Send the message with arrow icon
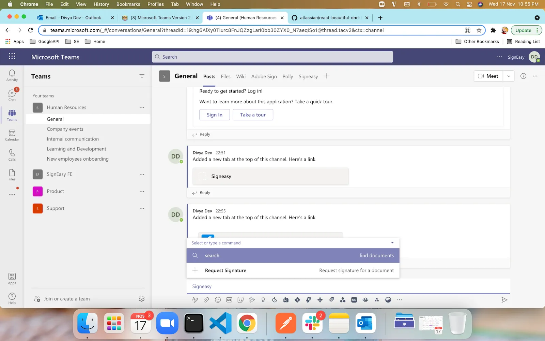 click(x=504, y=300)
